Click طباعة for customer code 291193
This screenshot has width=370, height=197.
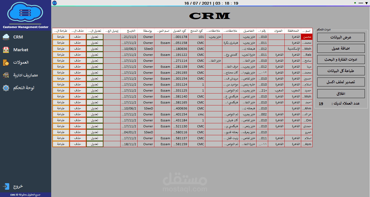[x=61, y=73]
